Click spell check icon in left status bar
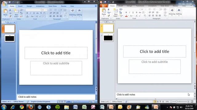 [28, 102]
